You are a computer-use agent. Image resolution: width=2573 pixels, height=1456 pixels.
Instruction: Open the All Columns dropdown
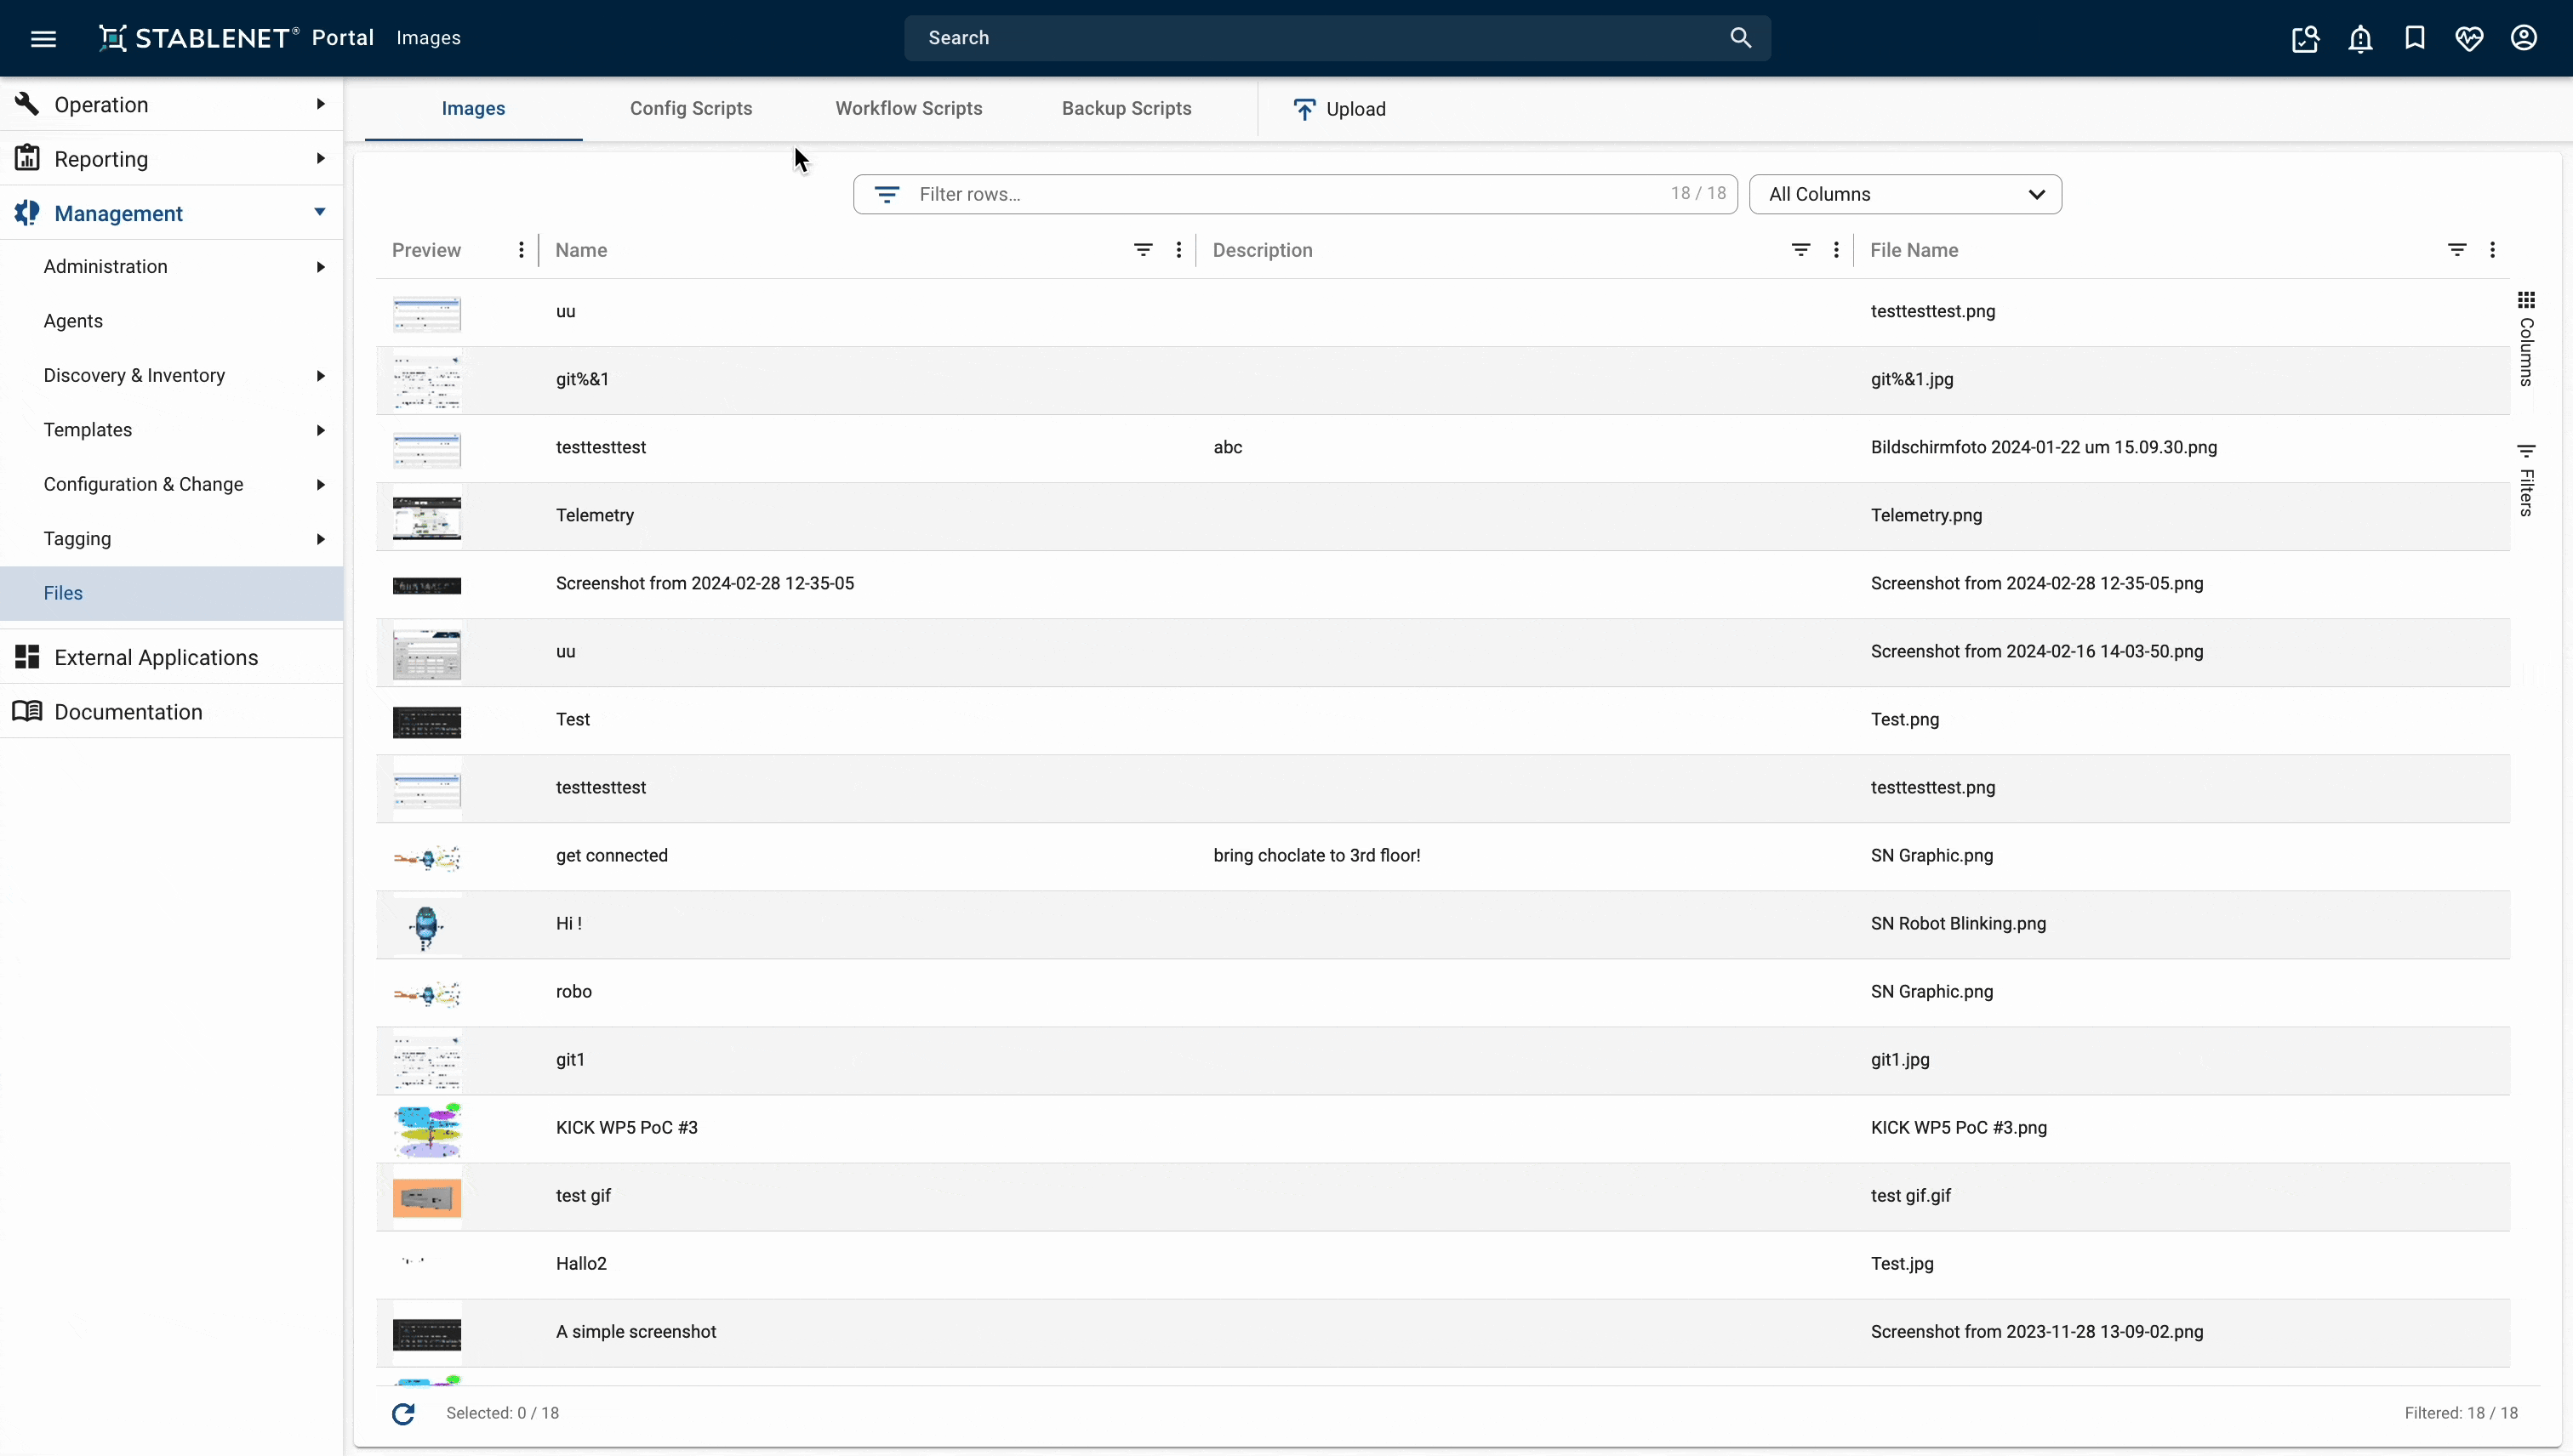[1905, 194]
